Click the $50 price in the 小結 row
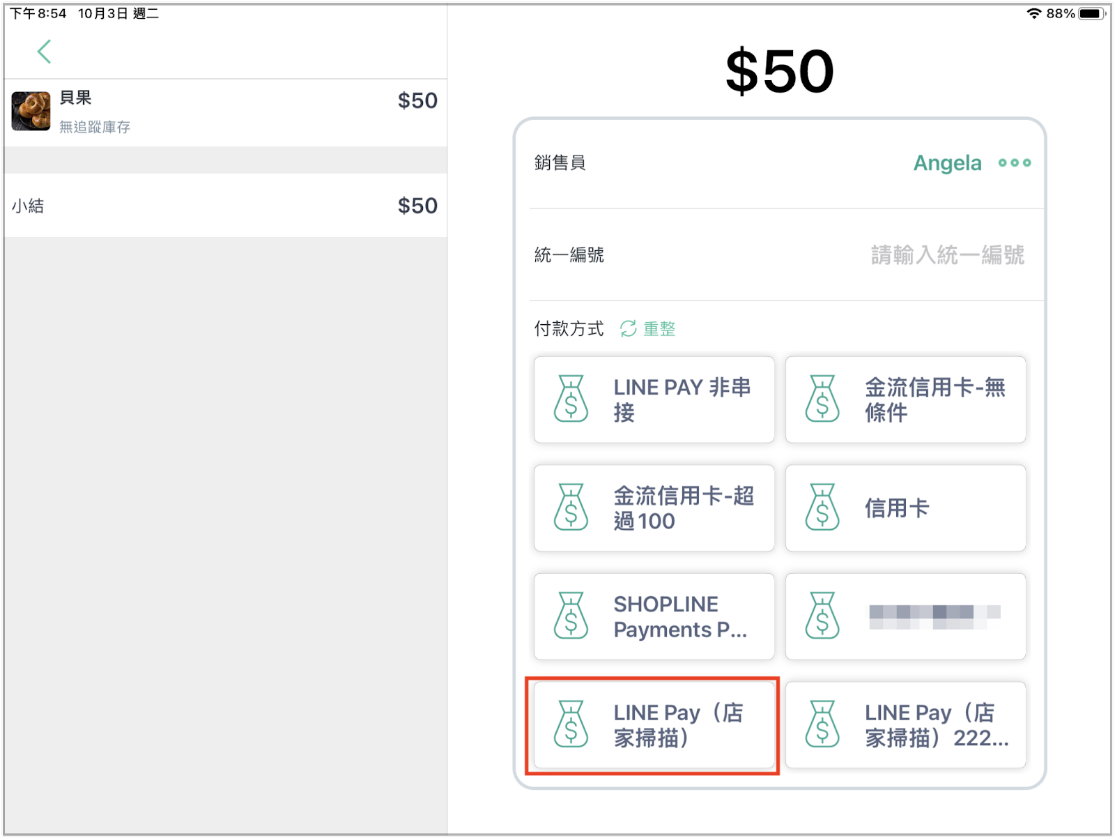The width and height of the screenshot is (1115, 838). click(x=417, y=206)
